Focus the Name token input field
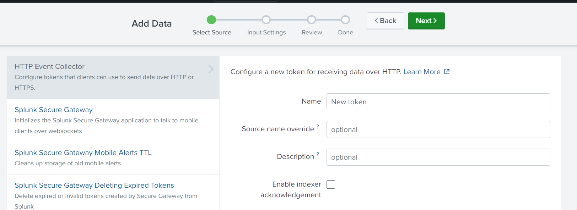577x210 pixels. tap(438, 102)
